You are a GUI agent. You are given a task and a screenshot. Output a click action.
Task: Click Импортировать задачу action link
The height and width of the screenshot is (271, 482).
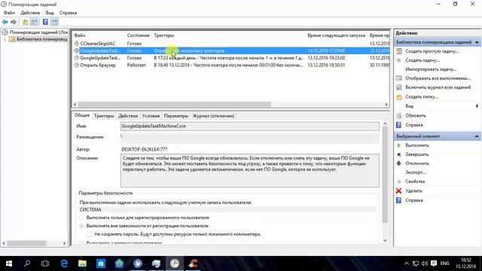431,69
